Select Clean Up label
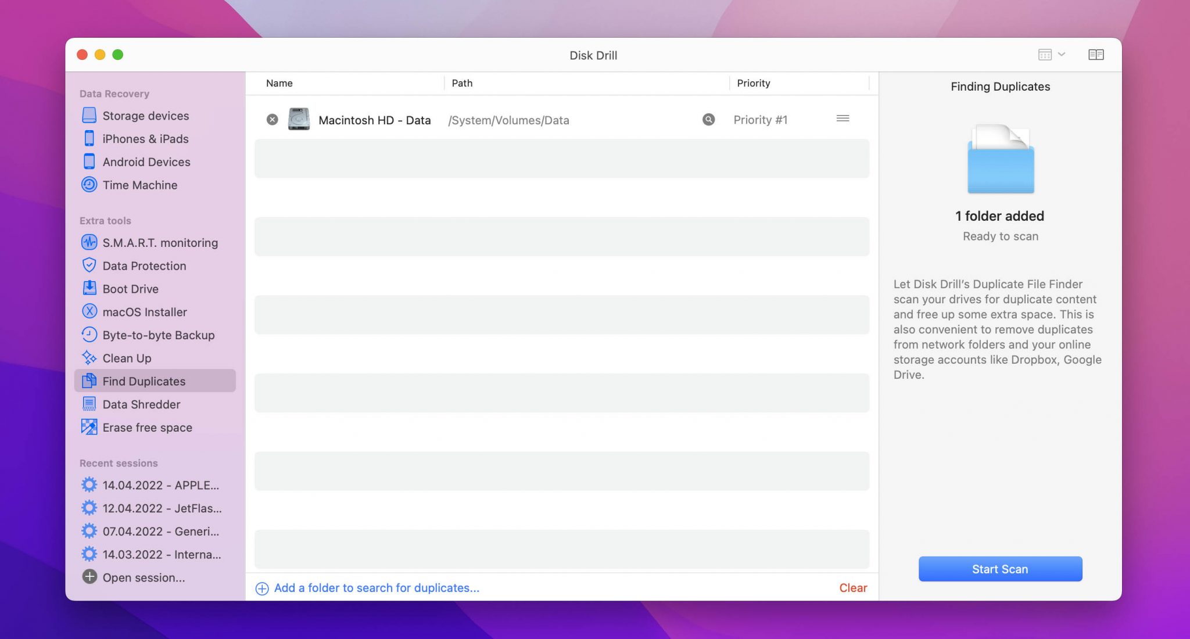The height and width of the screenshot is (639, 1190). 127,358
